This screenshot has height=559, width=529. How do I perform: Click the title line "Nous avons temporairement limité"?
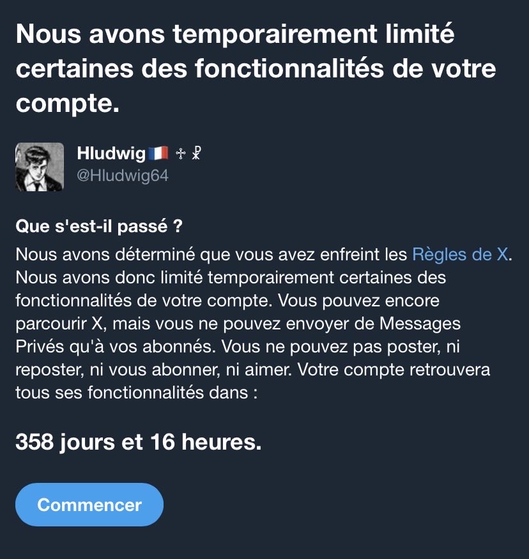pos(235,34)
